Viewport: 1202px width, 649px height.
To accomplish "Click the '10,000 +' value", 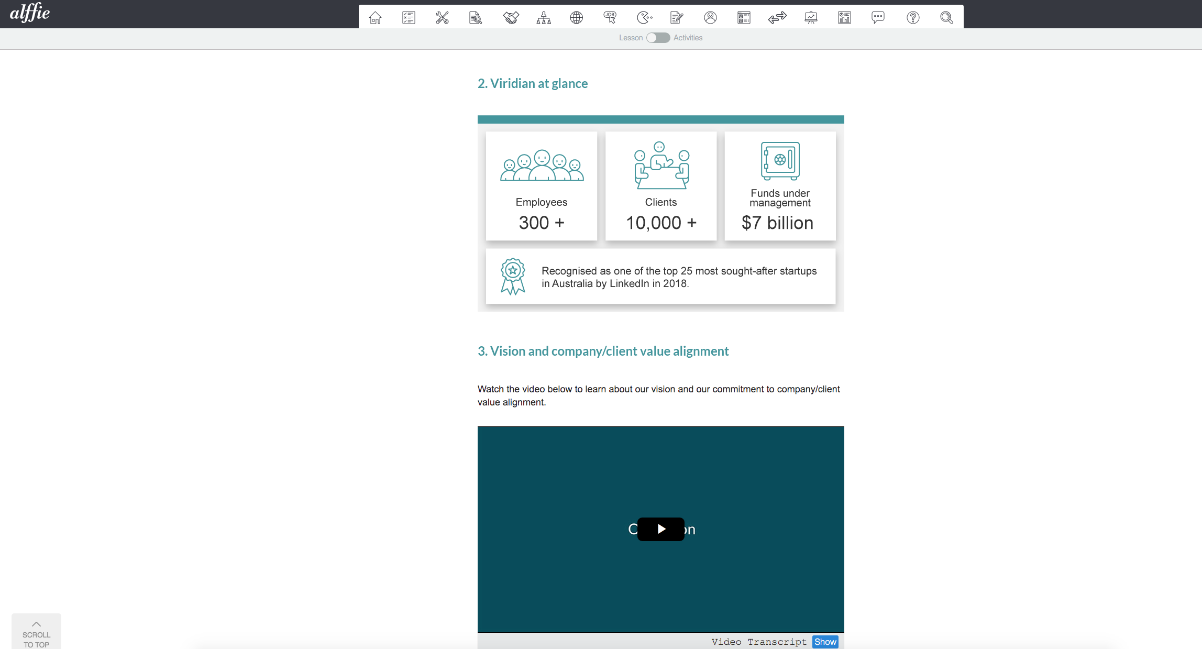I will (661, 223).
